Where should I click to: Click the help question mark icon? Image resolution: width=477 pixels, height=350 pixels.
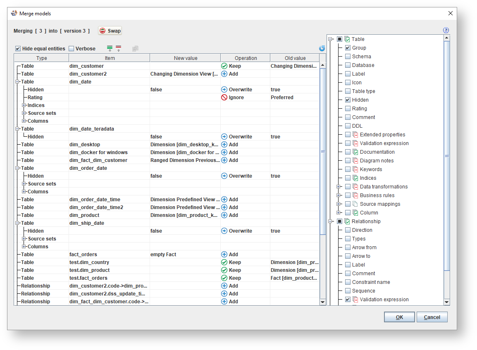[446, 30]
